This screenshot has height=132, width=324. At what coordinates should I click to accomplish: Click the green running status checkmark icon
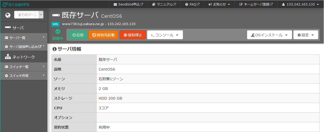[58, 32]
